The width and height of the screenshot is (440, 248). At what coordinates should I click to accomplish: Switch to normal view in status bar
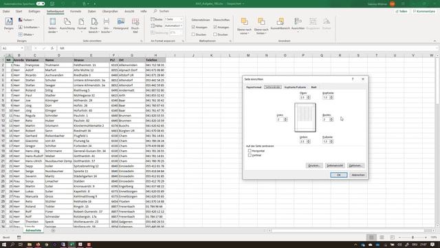[371, 237]
